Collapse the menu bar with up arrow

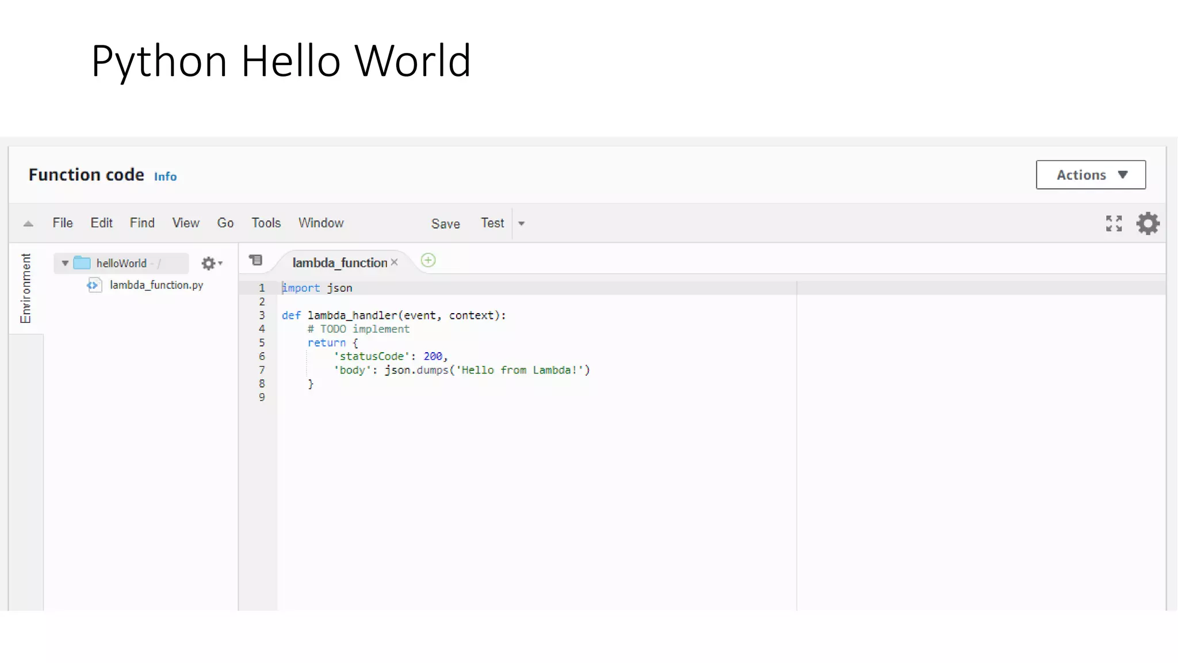pyautogui.click(x=28, y=224)
